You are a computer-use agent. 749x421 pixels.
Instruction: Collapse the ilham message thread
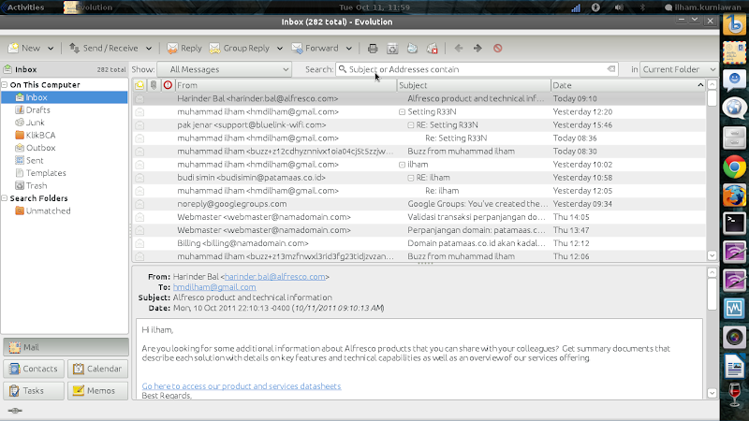[x=402, y=165]
